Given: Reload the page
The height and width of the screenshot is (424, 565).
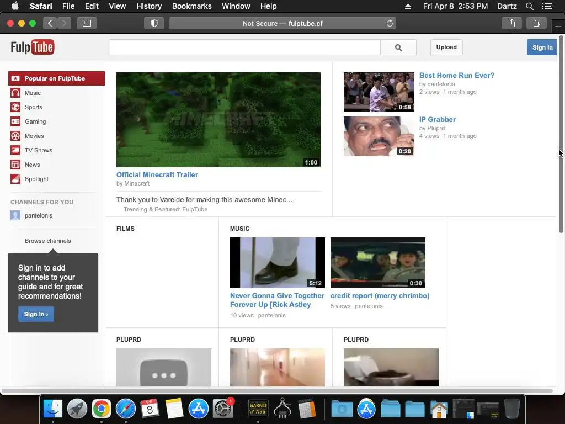Looking at the screenshot, I should click(390, 23).
